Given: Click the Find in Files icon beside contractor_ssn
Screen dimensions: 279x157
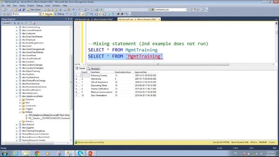Looking at the screenshot, I should [152, 10].
